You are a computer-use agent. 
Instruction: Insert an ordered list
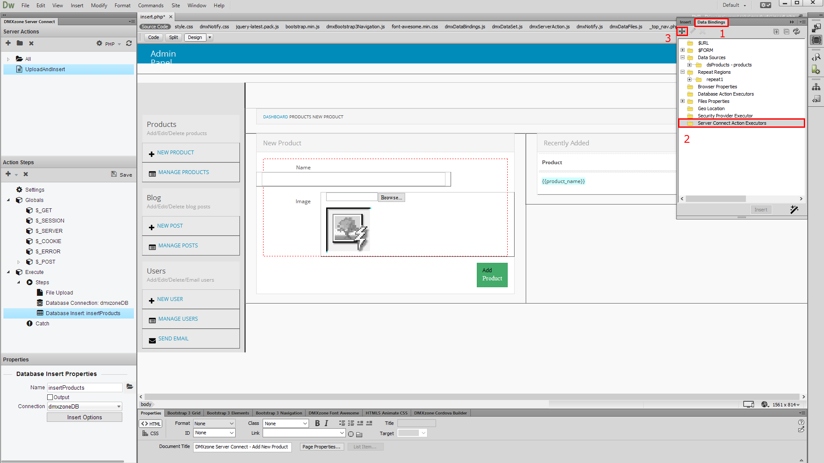tap(351, 423)
